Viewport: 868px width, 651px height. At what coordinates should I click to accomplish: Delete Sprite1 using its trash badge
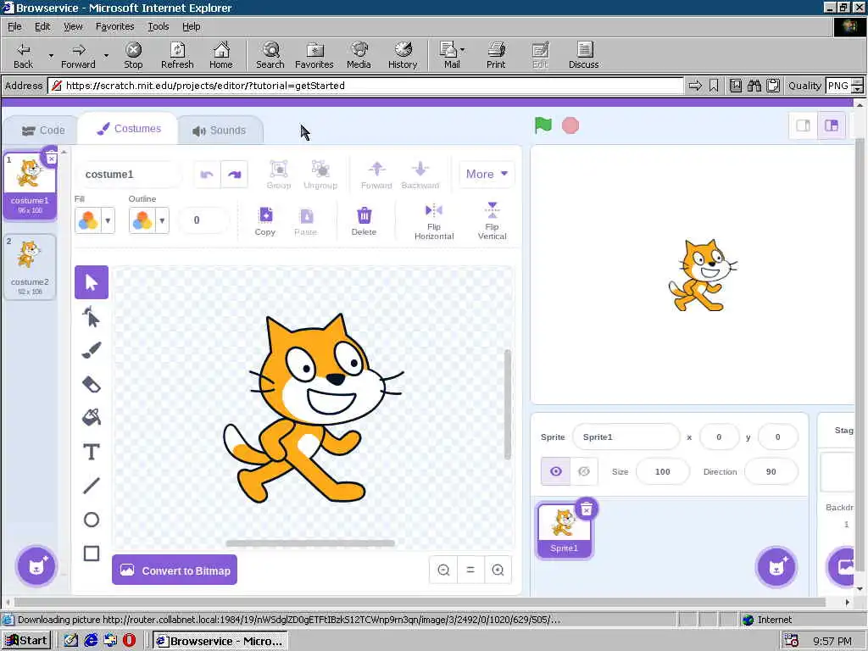[587, 509]
